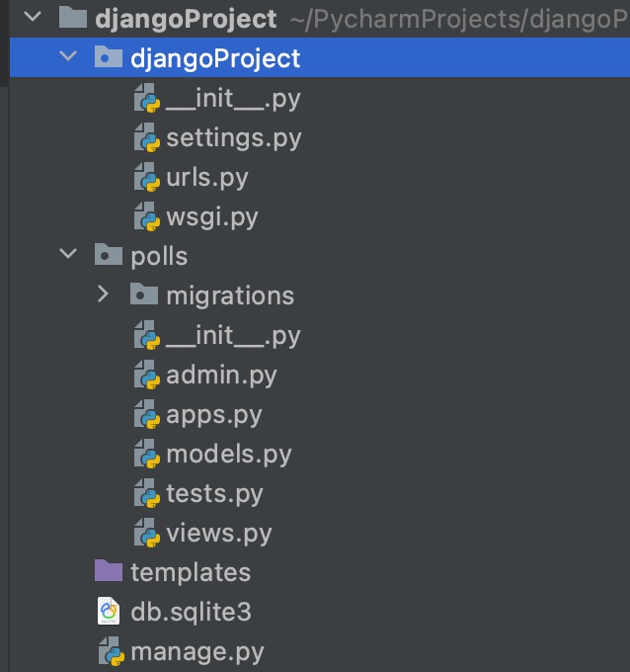Click the apps.py Python file icon
The image size is (630, 672).
pos(147,414)
